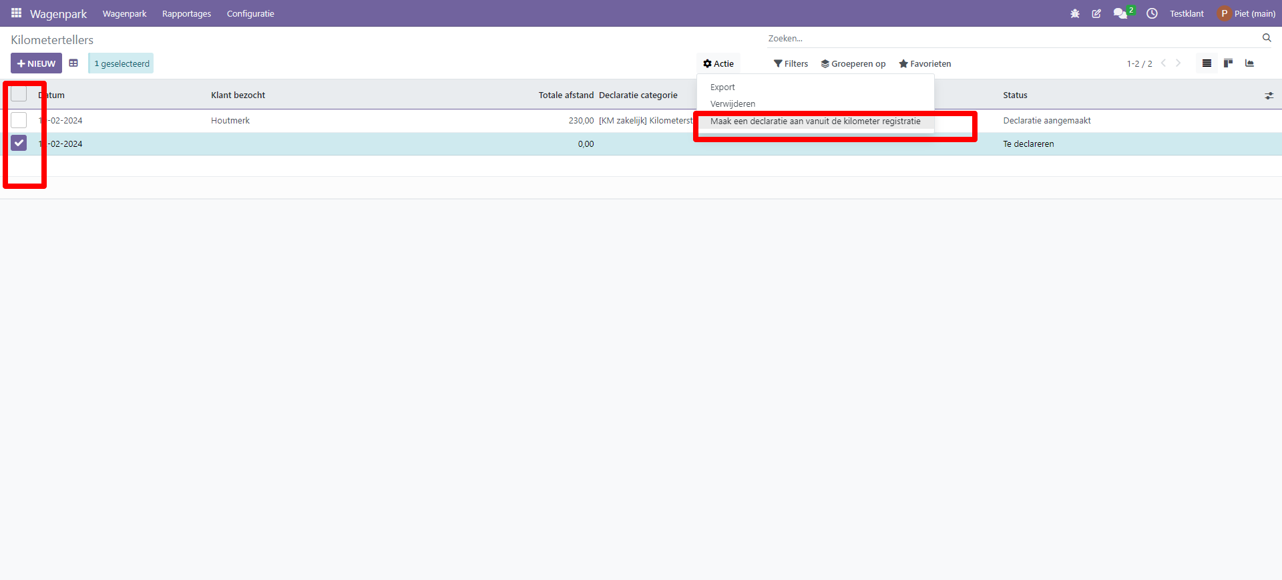Switch to graph view icon
The image size is (1282, 580).
pos(1249,63)
